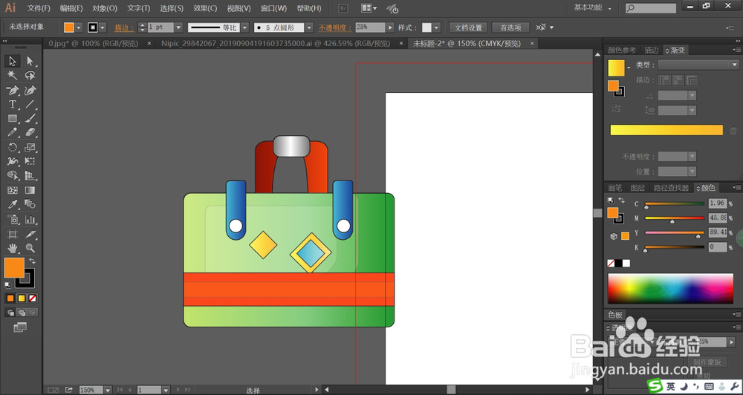Click the CMYK color spectrum bar
The width and height of the screenshot is (743, 395).
[x=670, y=288]
